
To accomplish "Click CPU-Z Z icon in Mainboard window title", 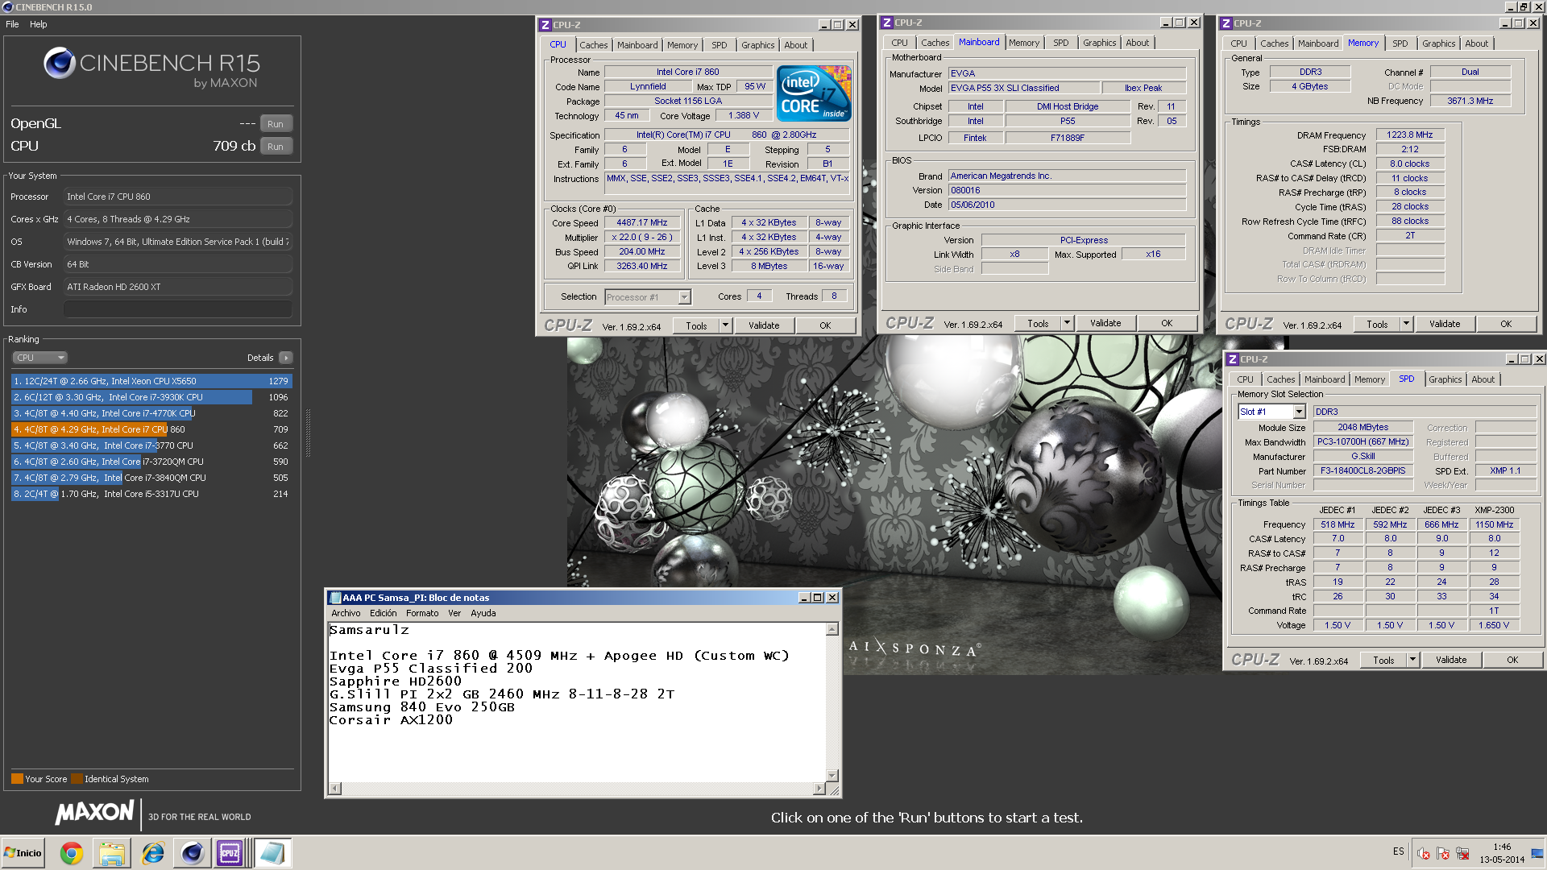I will pyautogui.click(x=887, y=23).
